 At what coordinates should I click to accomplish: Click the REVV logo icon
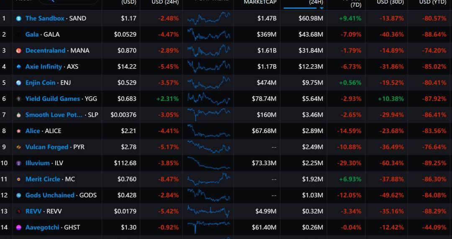click(18, 211)
